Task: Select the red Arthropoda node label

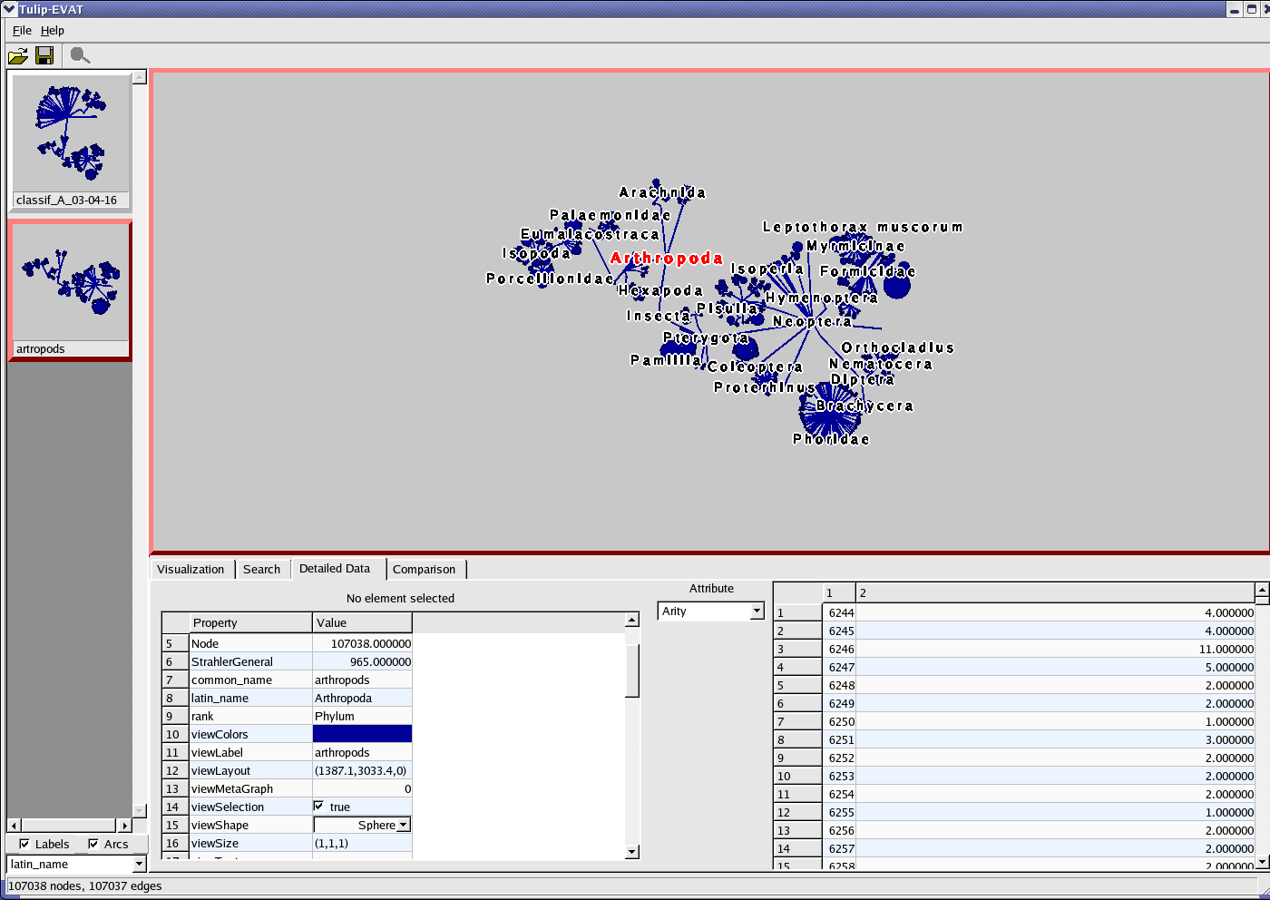Action: click(667, 259)
